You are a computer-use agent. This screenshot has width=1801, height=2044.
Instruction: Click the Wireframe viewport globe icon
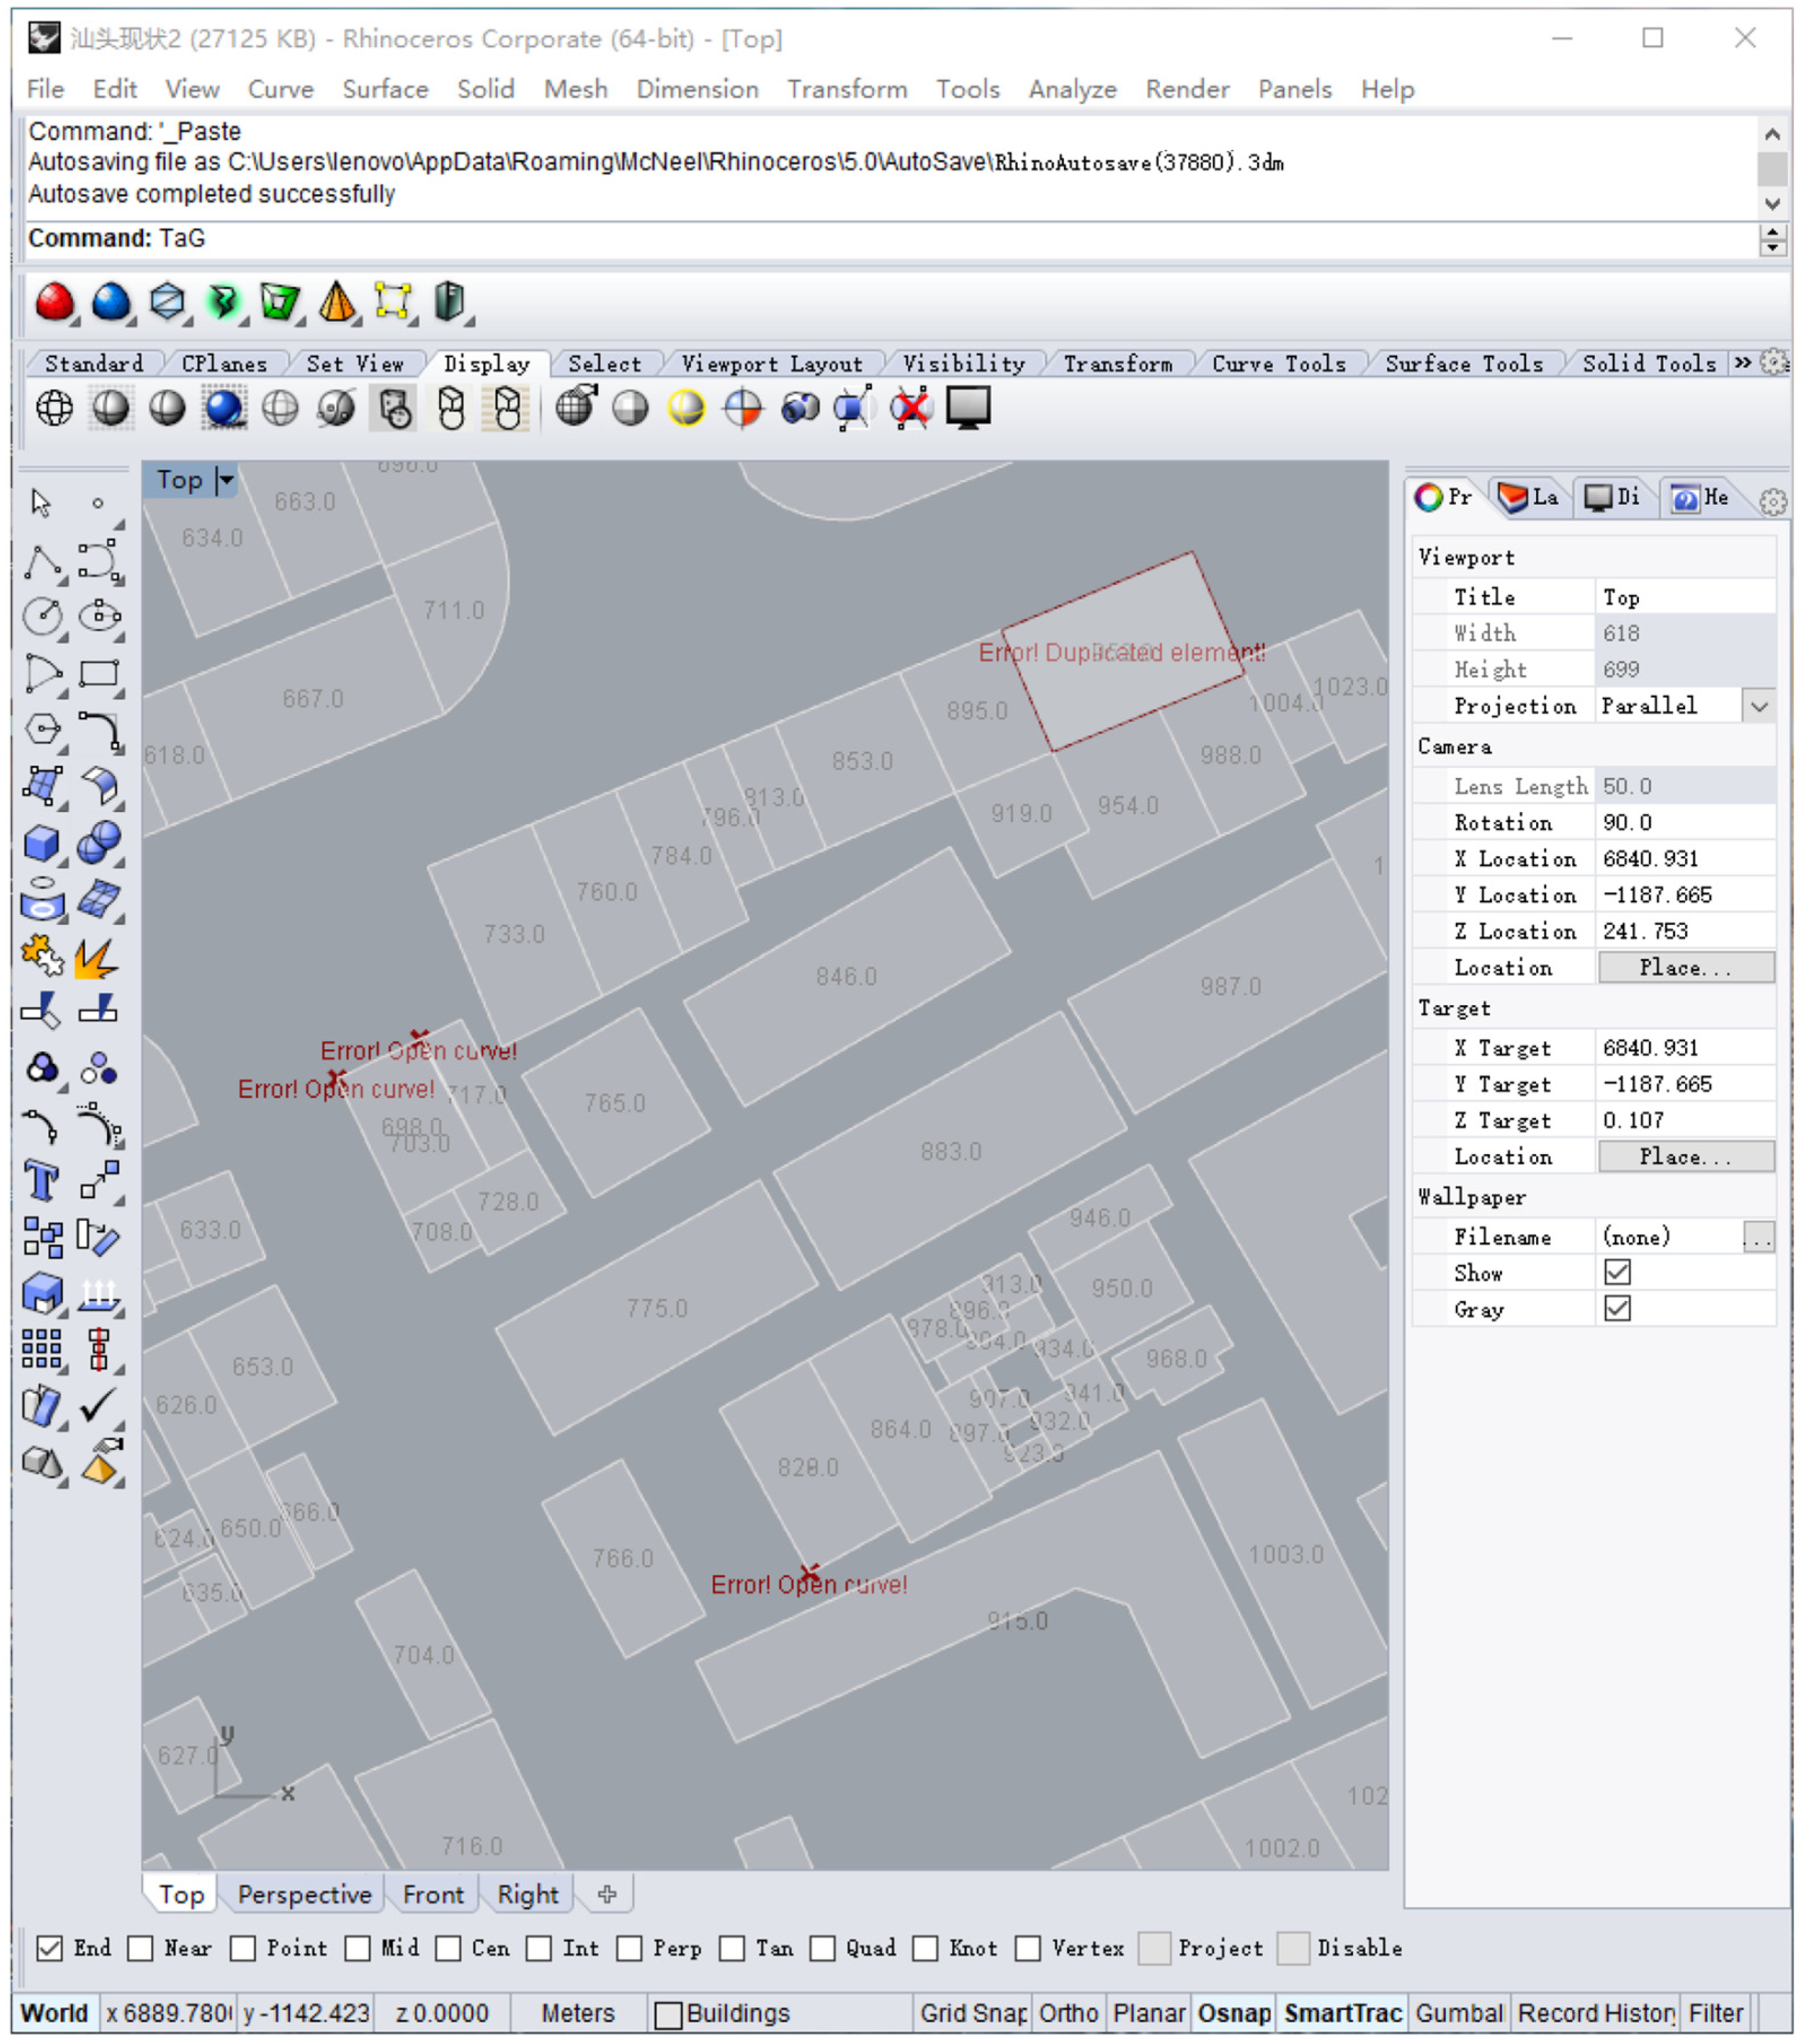click(x=54, y=408)
